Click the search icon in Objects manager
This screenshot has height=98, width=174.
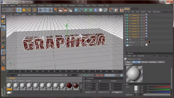164,12
